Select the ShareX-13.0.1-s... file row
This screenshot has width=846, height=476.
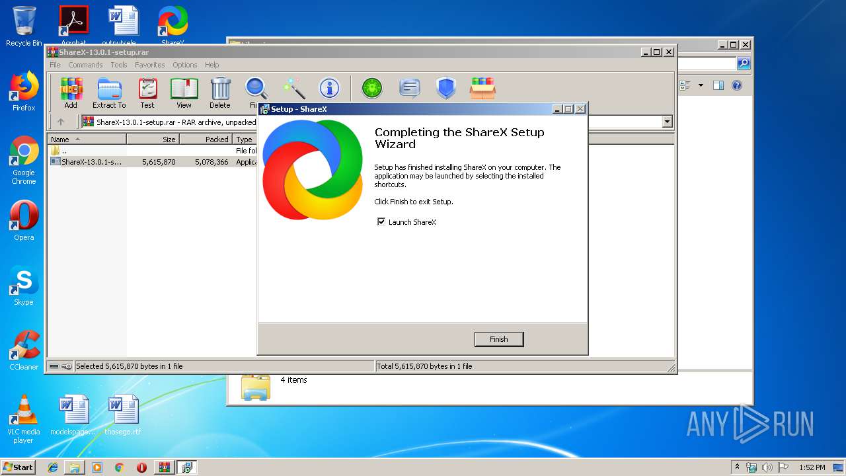tap(153, 162)
